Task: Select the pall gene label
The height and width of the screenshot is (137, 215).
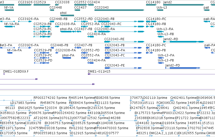Action: pos(206,7)
